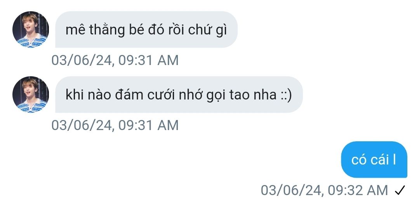This screenshot has height=216, width=419.
Task: Click the timestamp under the "đám cưới" message
Action: 115,125
